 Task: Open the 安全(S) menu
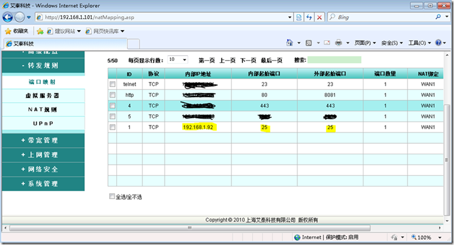tap(392, 43)
